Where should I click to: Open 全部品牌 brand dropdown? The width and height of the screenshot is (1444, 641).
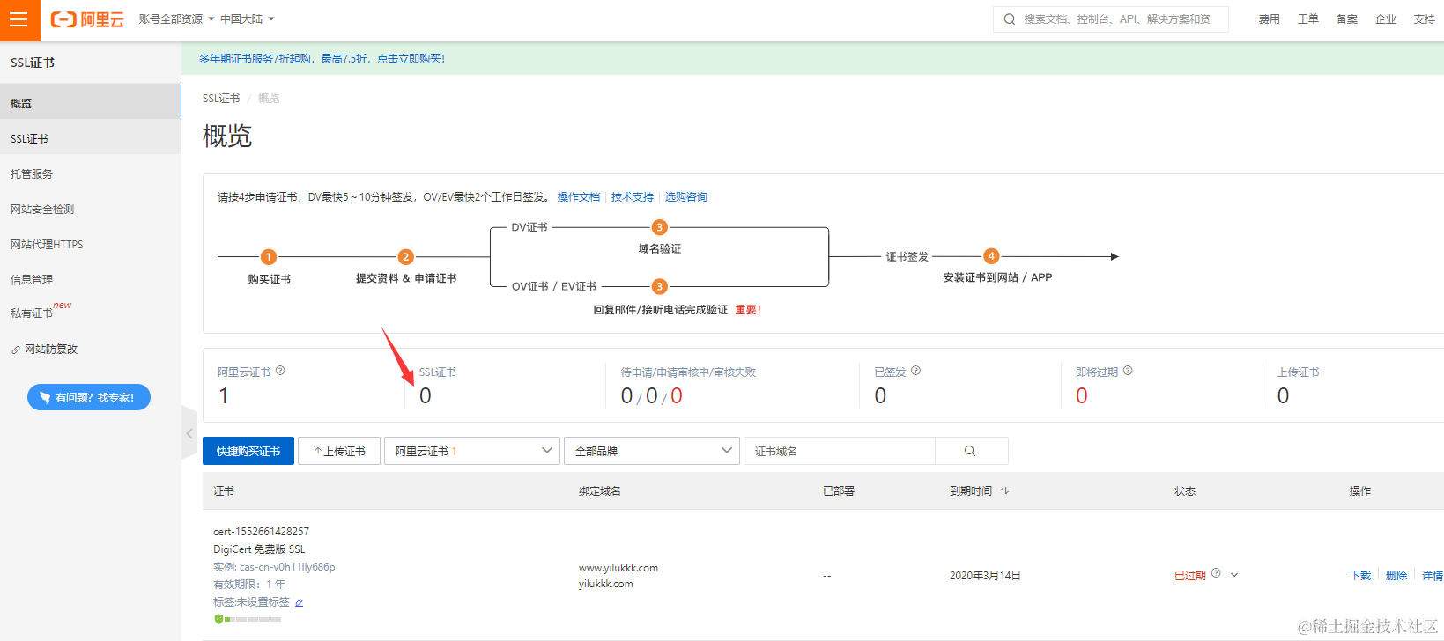coord(652,451)
